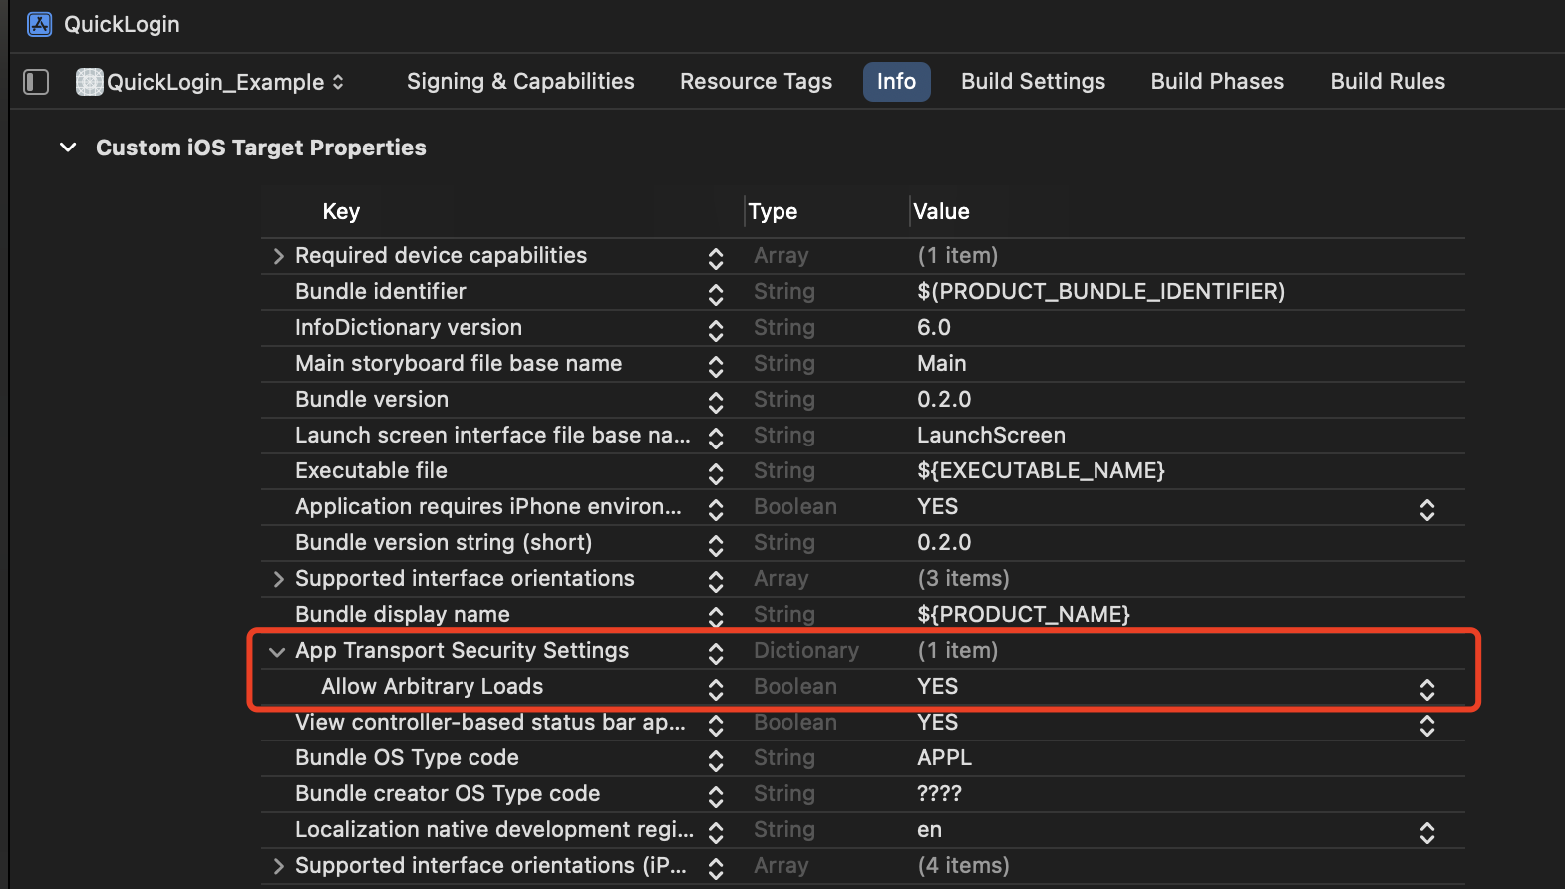Viewport: 1565px width, 889px height.
Task: Click the Key column header
Action: [341, 211]
